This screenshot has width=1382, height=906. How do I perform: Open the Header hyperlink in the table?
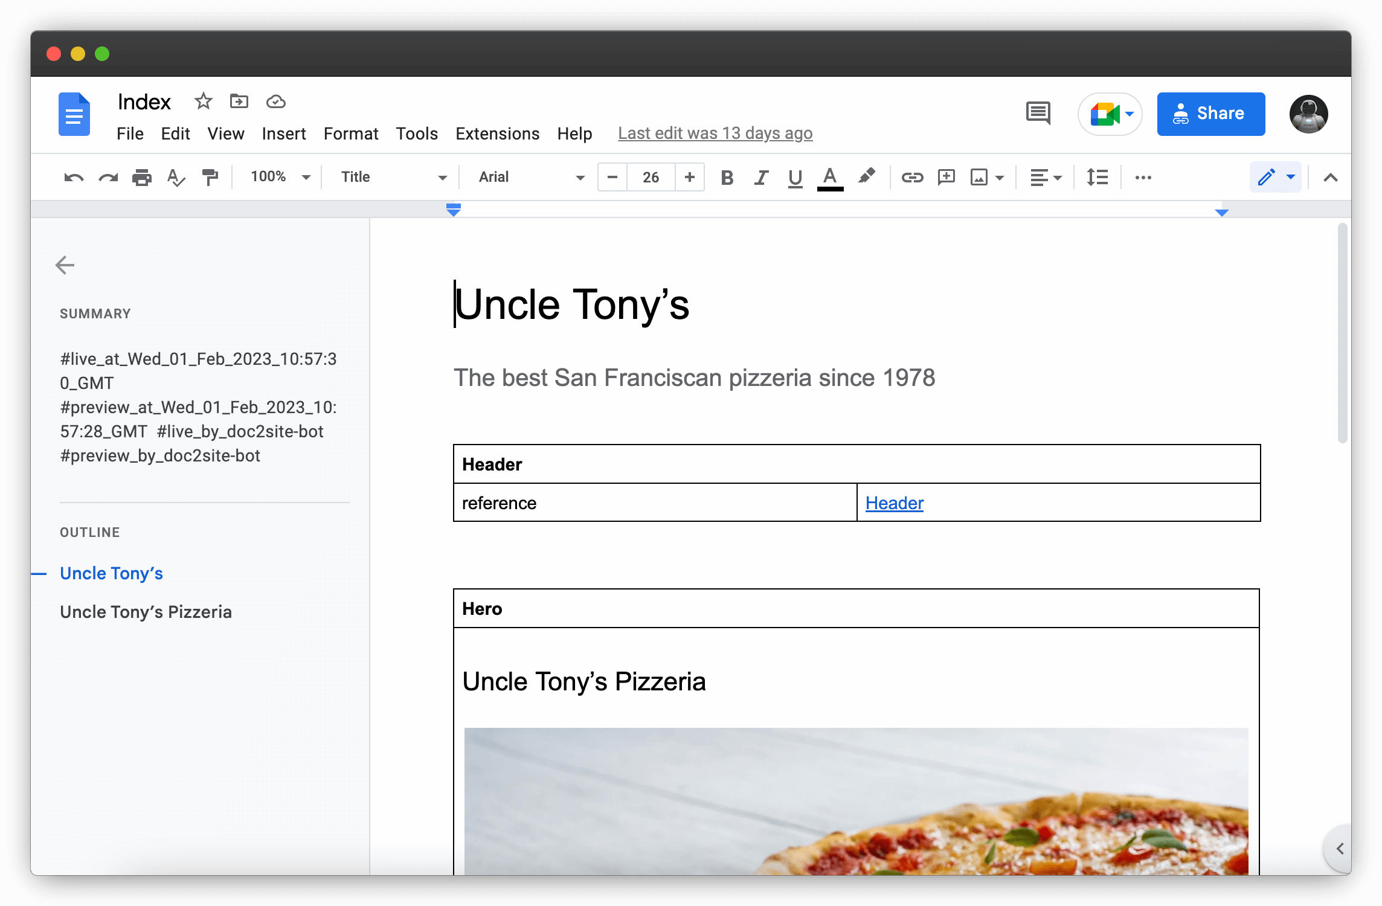[x=894, y=503]
